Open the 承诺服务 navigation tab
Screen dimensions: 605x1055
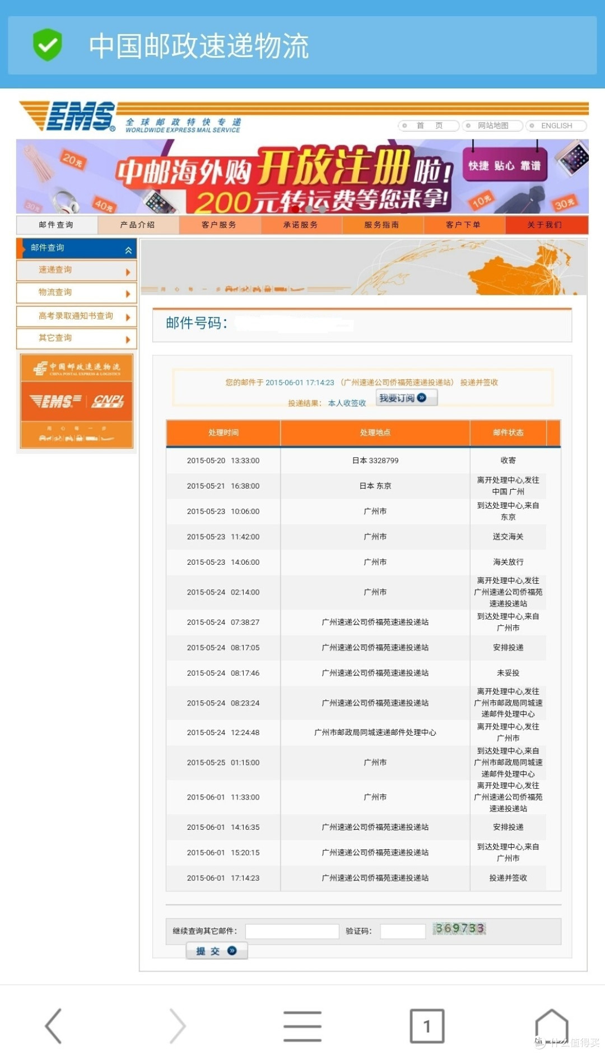[x=301, y=225]
